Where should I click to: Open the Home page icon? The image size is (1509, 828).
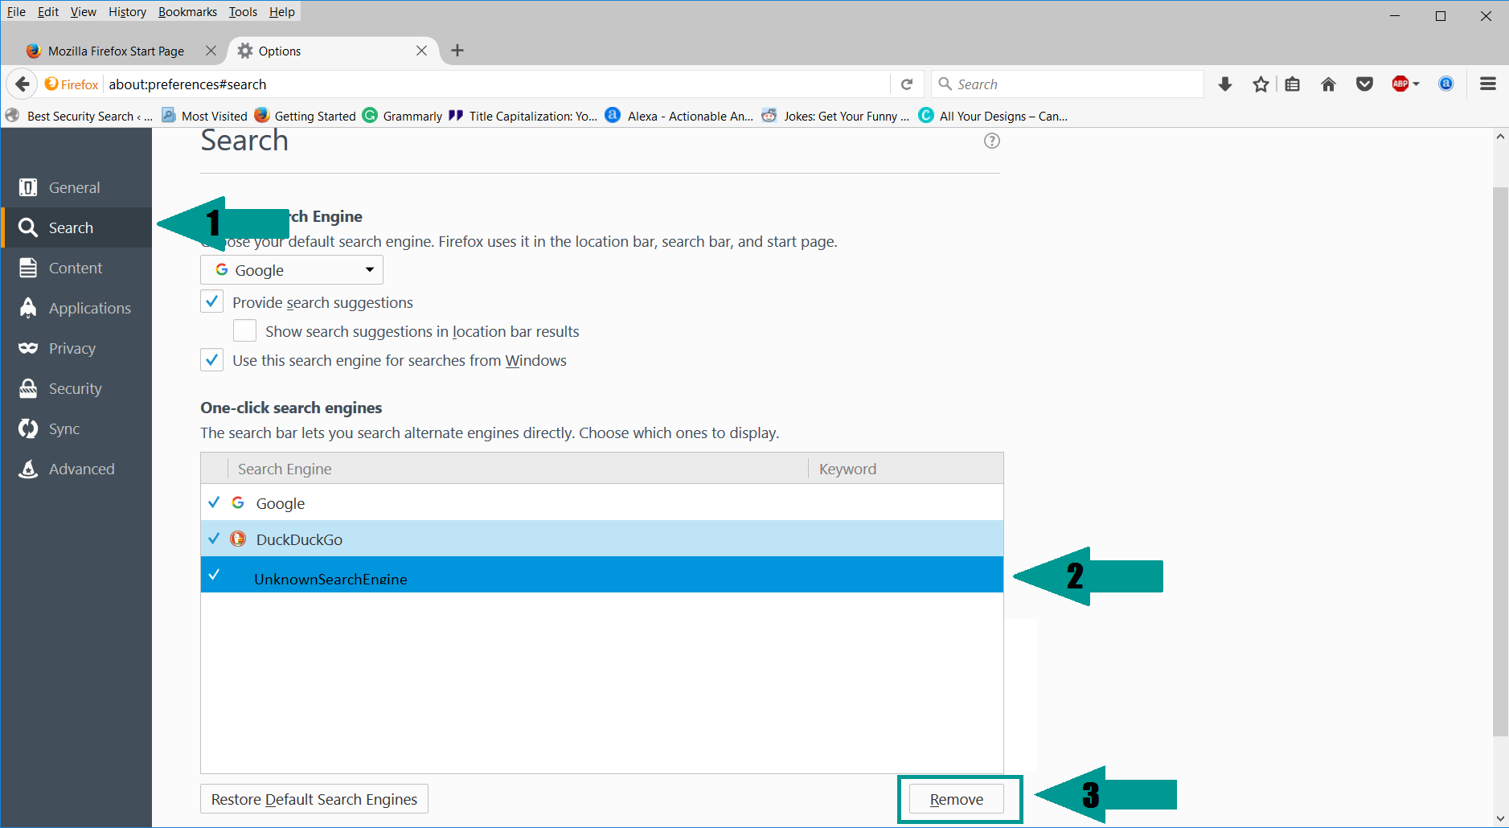pyautogui.click(x=1328, y=84)
